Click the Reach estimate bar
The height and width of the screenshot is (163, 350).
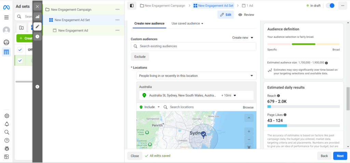click(x=304, y=107)
